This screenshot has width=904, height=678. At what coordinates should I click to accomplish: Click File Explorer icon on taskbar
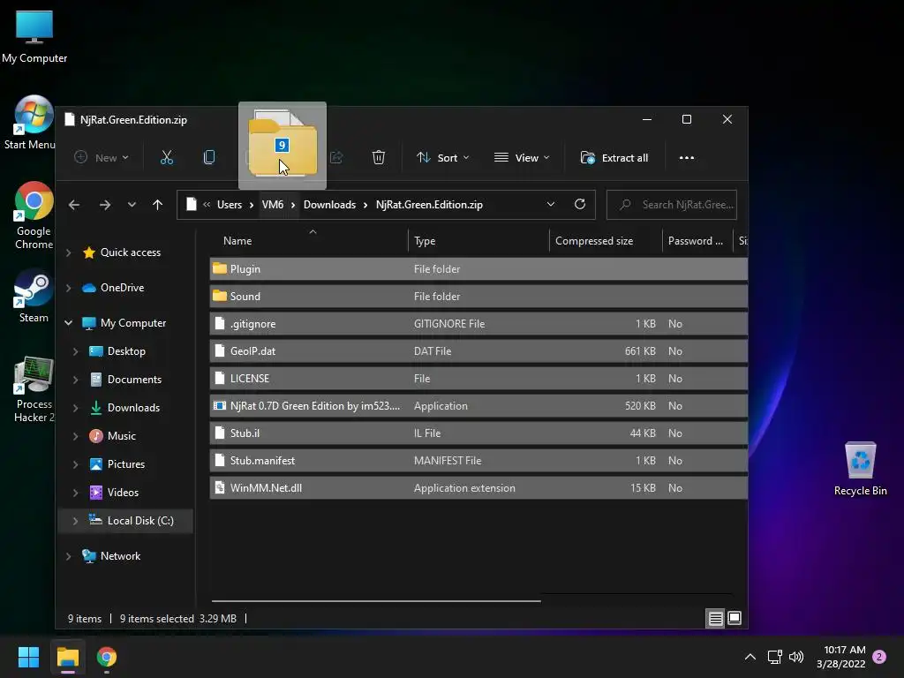click(x=67, y=657)
